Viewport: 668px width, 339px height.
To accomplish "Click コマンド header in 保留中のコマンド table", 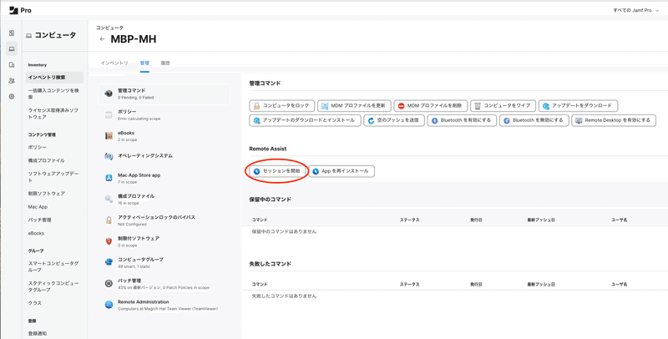I will pos(260,220).
